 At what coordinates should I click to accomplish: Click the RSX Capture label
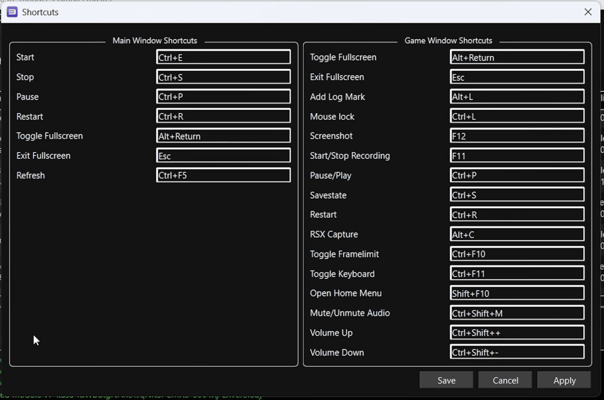[x=334, y=234]
